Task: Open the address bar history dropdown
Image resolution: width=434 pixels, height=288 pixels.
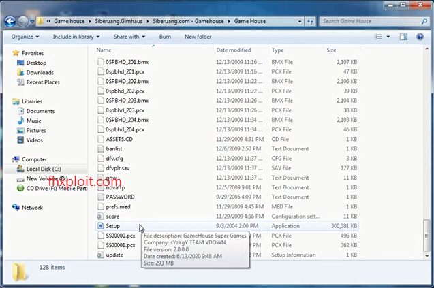Action: pyautogui.click(x=300, y=21)
